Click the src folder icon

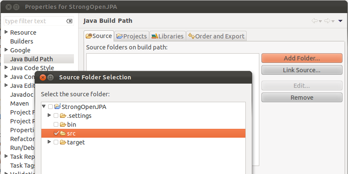click(63, 133)
